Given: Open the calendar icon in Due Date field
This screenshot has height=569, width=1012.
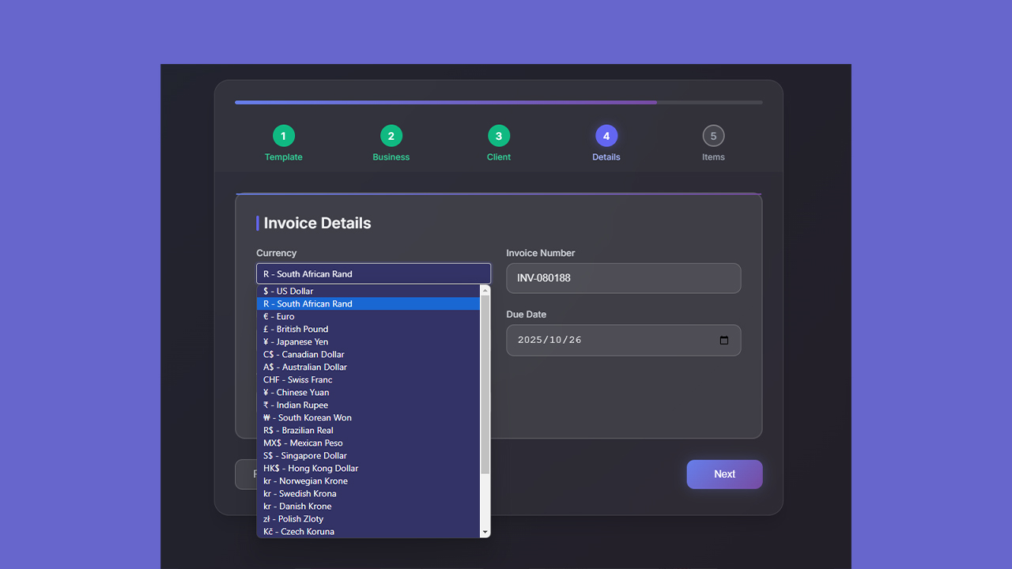Looking at the screenshot, I should [x=724, y=340].
